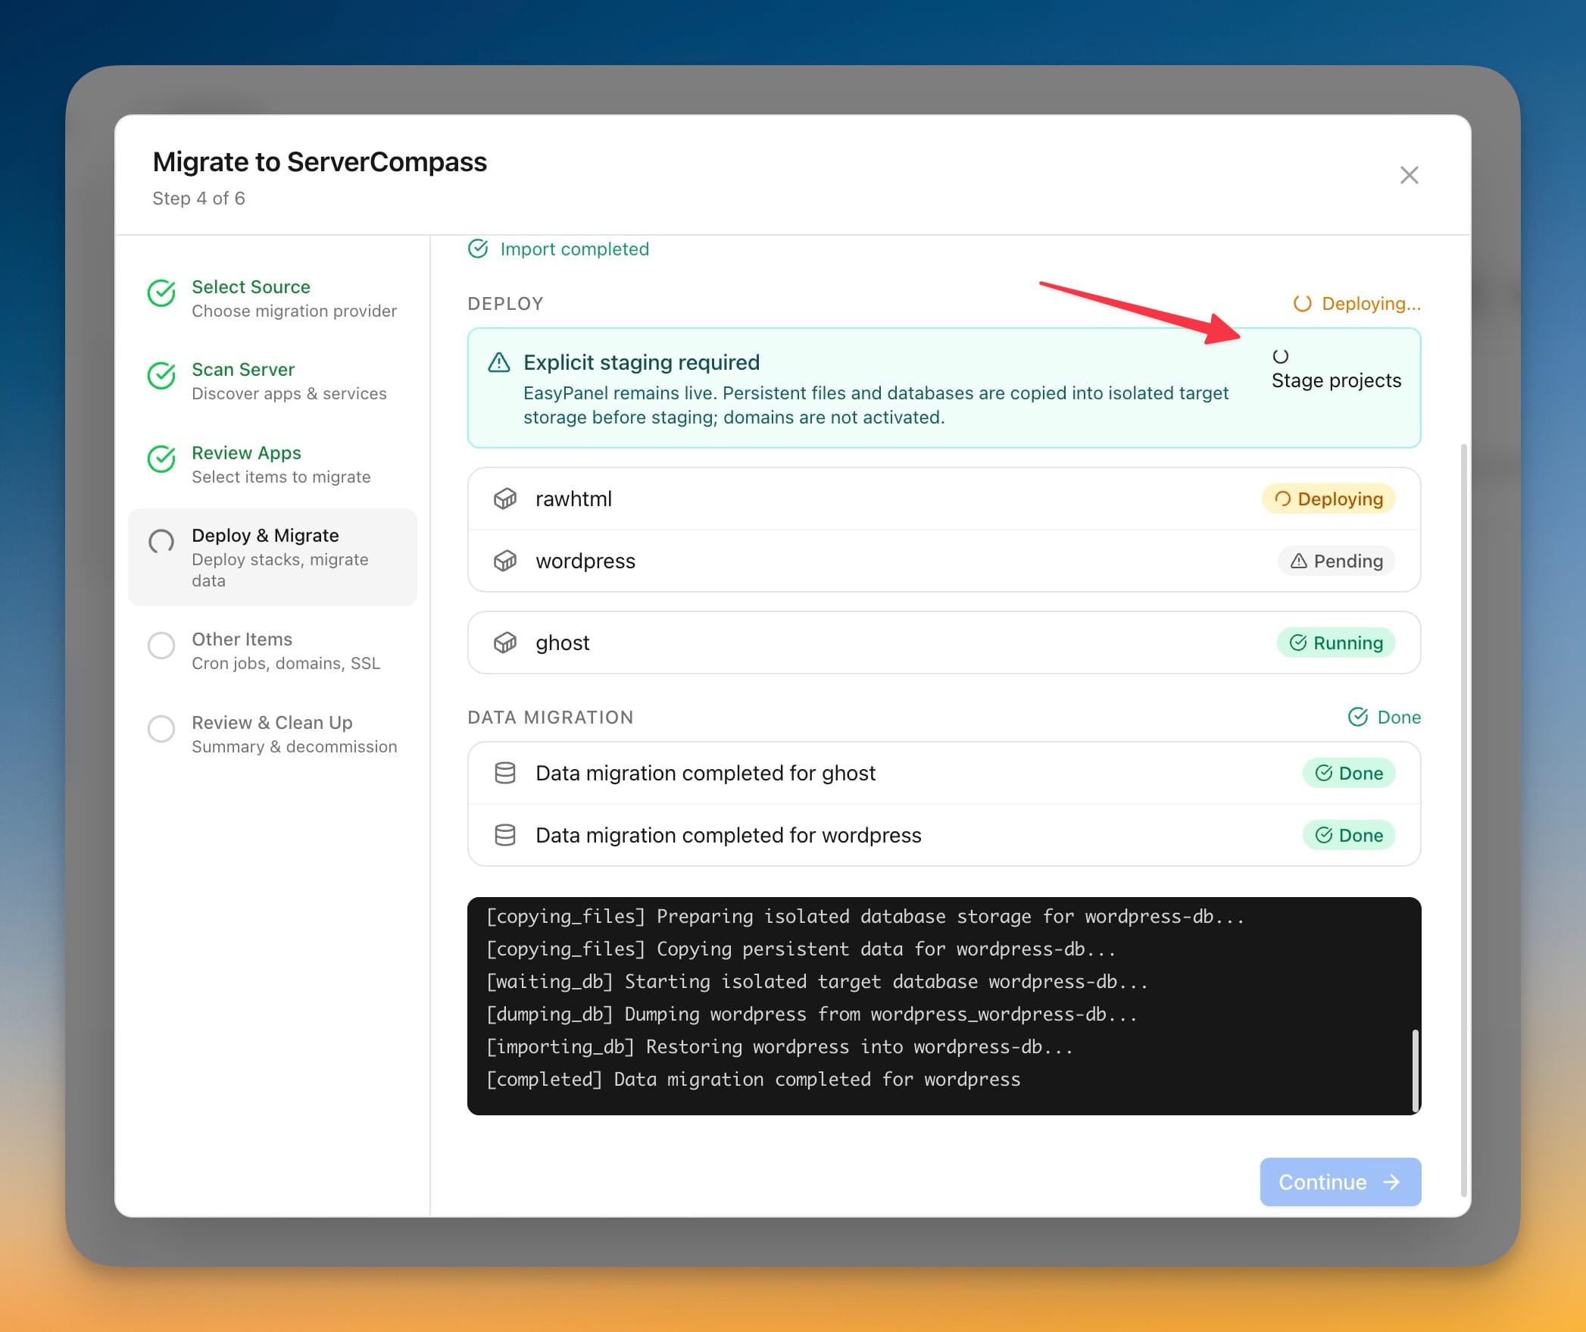This screenshot has height=1332, width=1586.
Task: Click the Scan Server green check icon
Action: coord(161,376)
